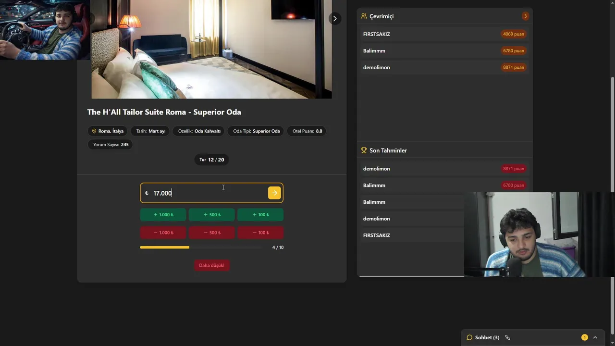Click the hotel room photo

(211, 49)
